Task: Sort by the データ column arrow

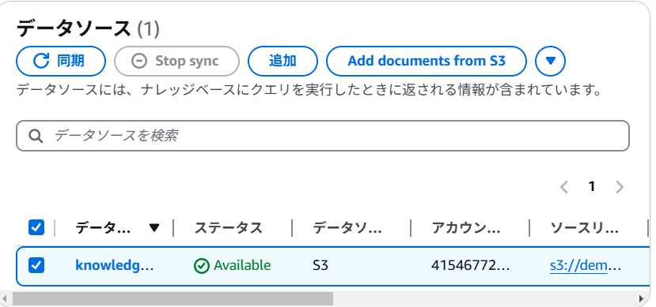Action: point(154,228)
